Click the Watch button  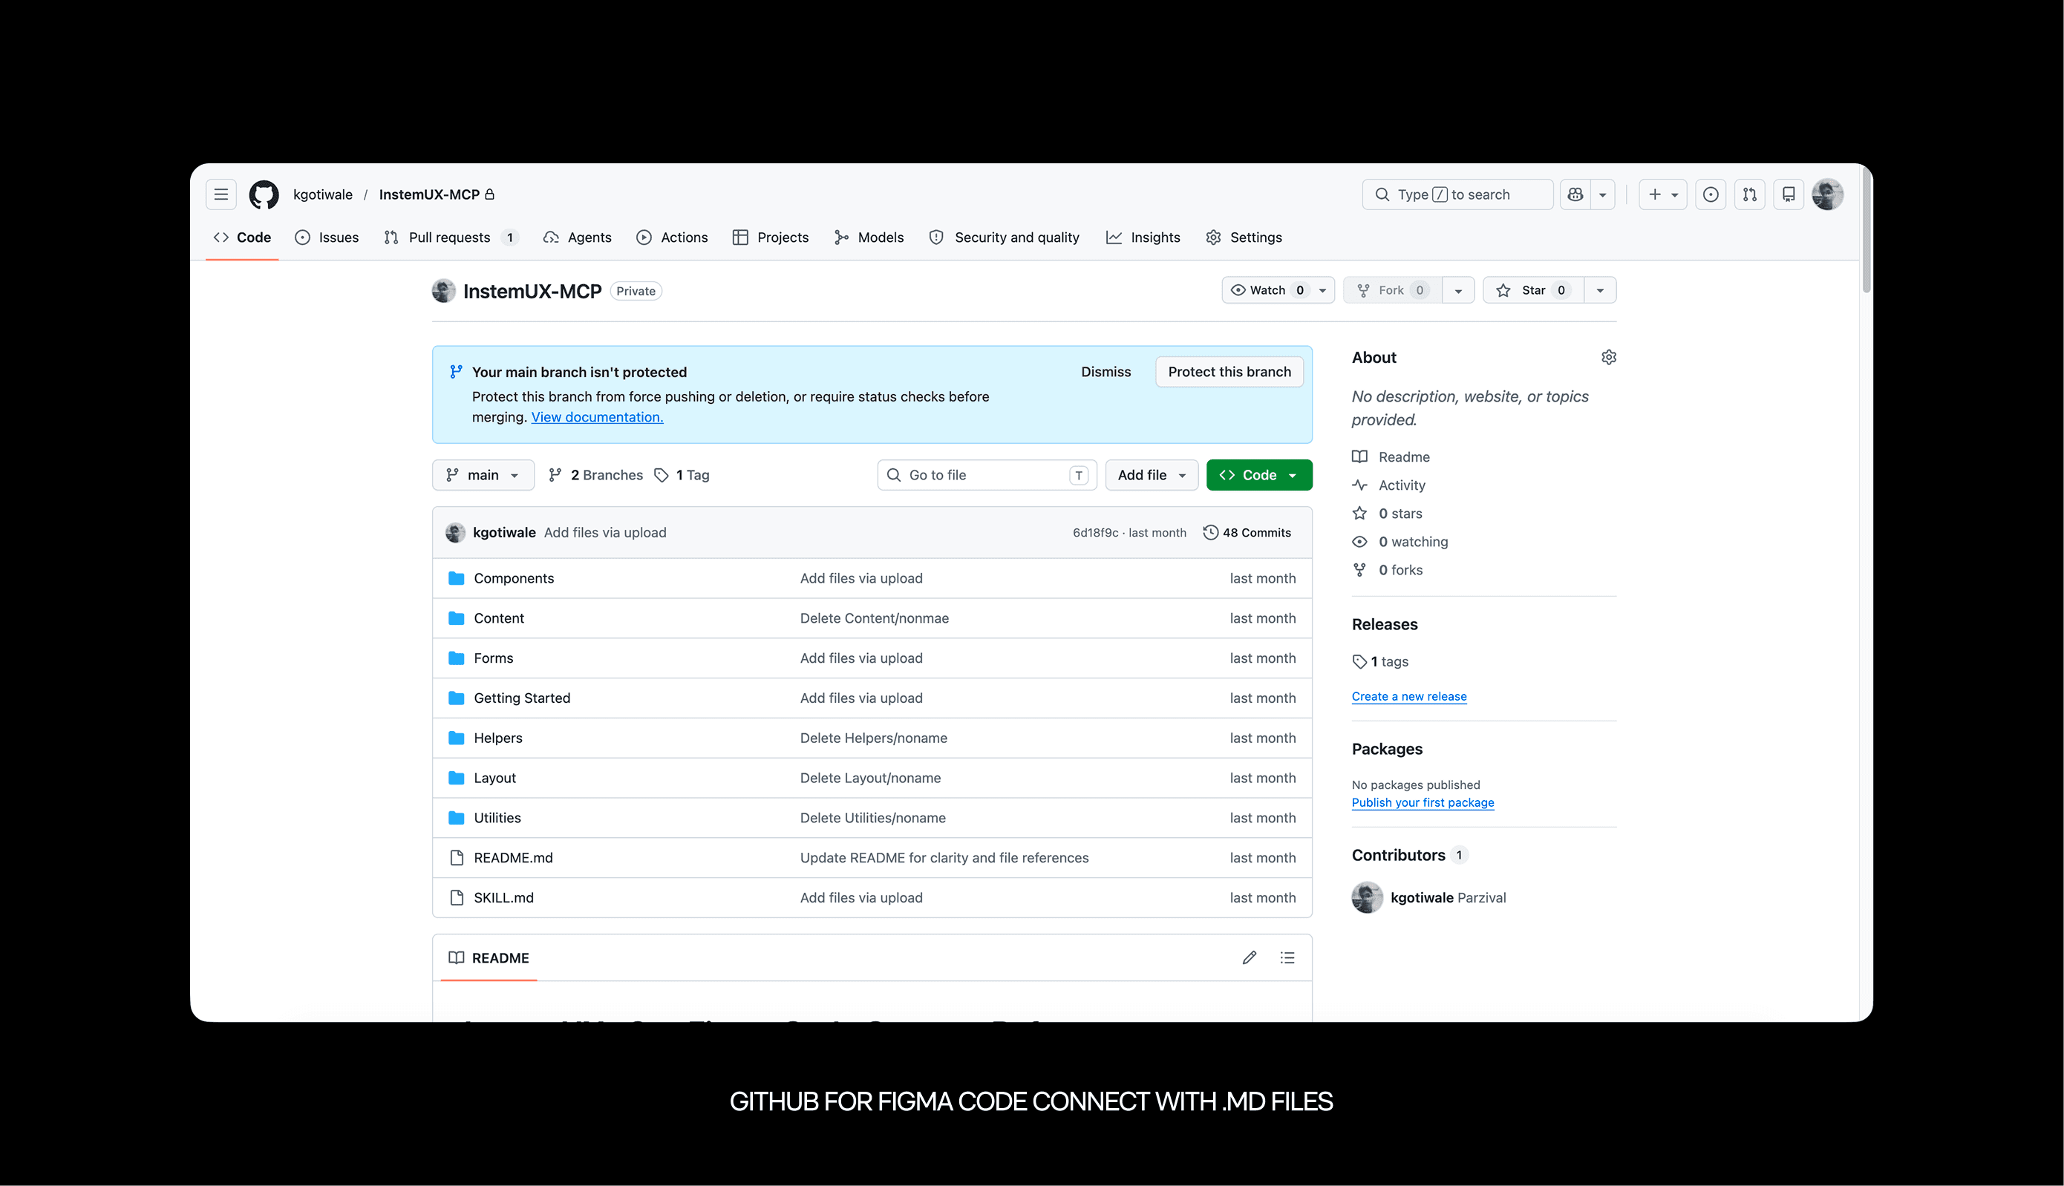tap(1278, 291)
